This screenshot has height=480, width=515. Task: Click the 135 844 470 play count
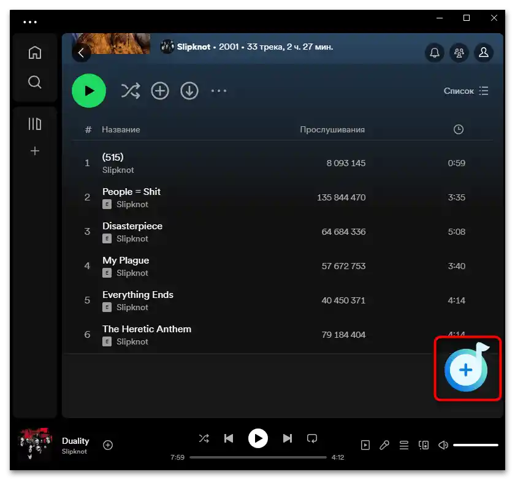pyautogui.click(x=341, y=197)
